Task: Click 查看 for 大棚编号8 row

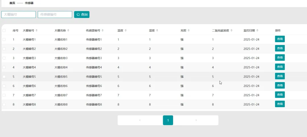Action: click(x=280, y=104)
